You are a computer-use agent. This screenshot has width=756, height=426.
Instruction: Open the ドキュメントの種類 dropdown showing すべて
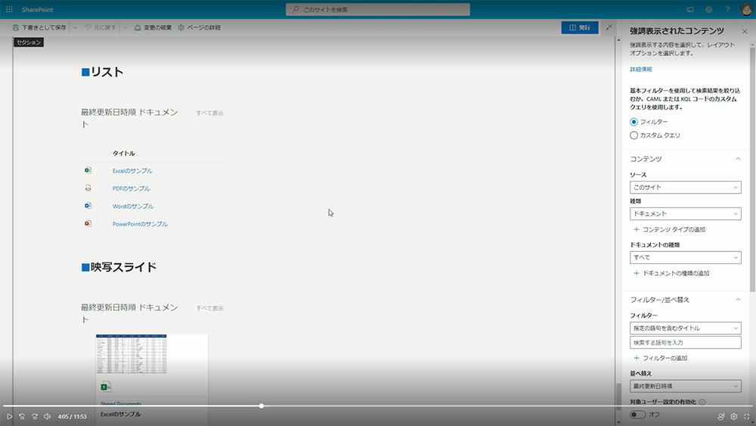point(685,257)
